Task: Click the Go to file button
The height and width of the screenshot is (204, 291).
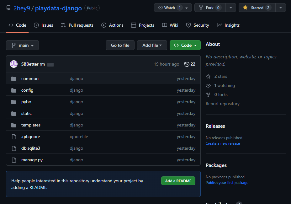Action: pos(120,45)
